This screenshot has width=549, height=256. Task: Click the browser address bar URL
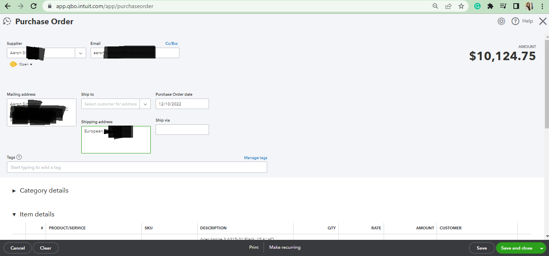[x=105, y=6]
